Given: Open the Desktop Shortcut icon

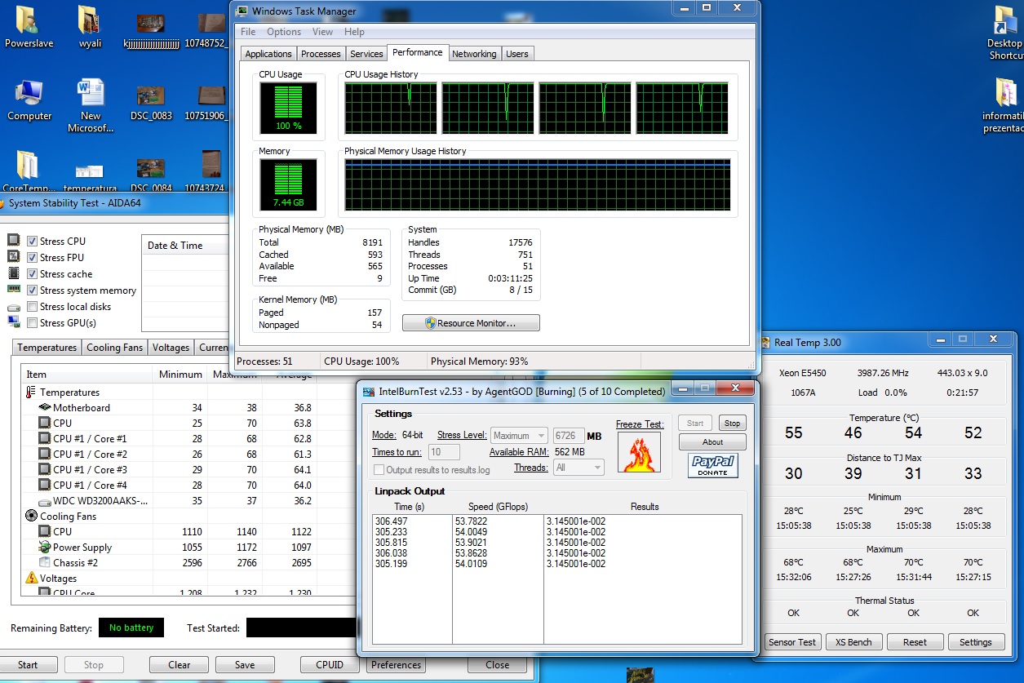Looking at the screenshot, I should [x=1004, y=33].
